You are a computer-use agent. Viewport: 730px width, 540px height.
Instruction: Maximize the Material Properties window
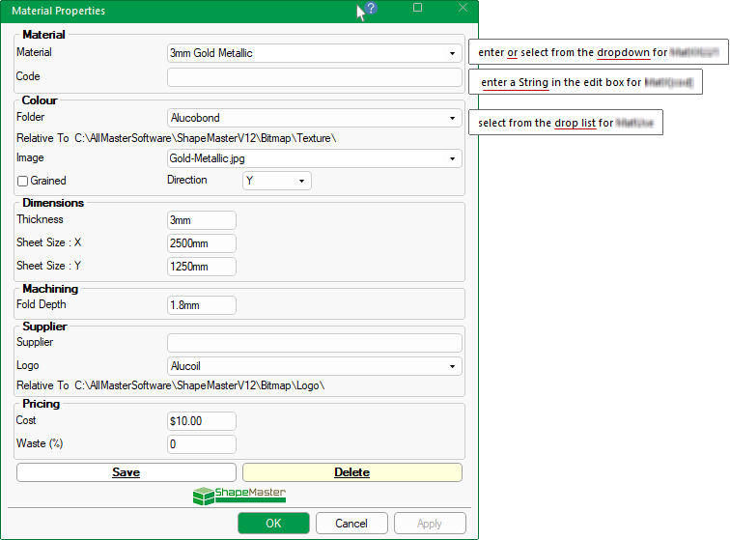(417, 8)
